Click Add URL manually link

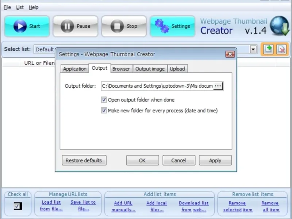pos(123,206)
